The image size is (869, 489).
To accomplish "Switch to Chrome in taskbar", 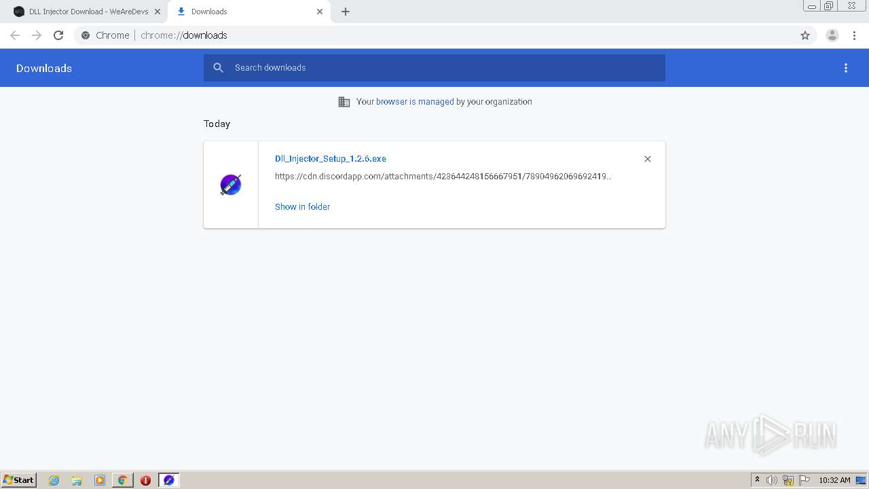I will 122,480.
